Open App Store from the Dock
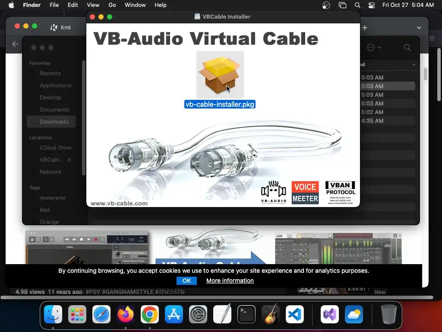 tap(174, 314)
